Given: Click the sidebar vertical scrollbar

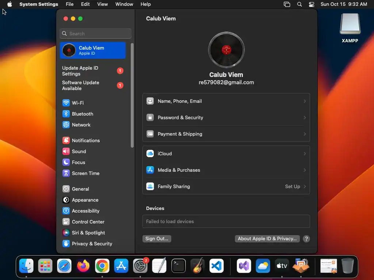Looking at the screenshot, I should (132, 95).
